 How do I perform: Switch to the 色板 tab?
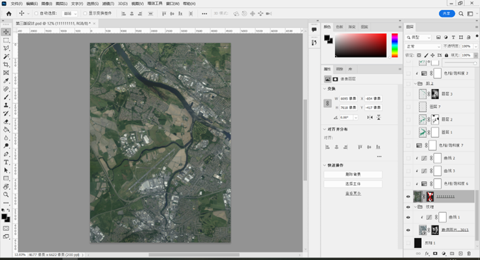click(340, 27)
